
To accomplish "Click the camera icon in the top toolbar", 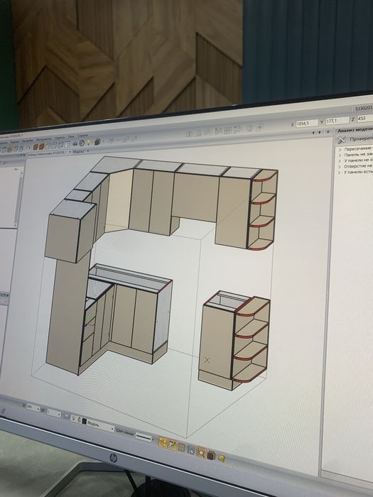I will coord(75,144).
